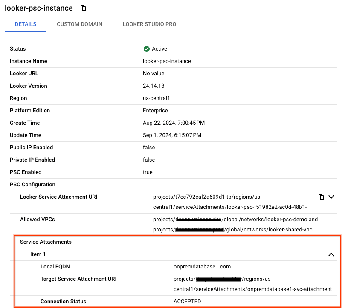The image size is (342, 308).
Task: Click the looker-psc-instance page title
Action: click(x=38, y=9)
